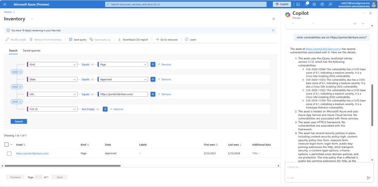Viewport: 378px width, 187px height.
Task: Expand the selection chevron beside header checkbox
Action: click(11, 145)
